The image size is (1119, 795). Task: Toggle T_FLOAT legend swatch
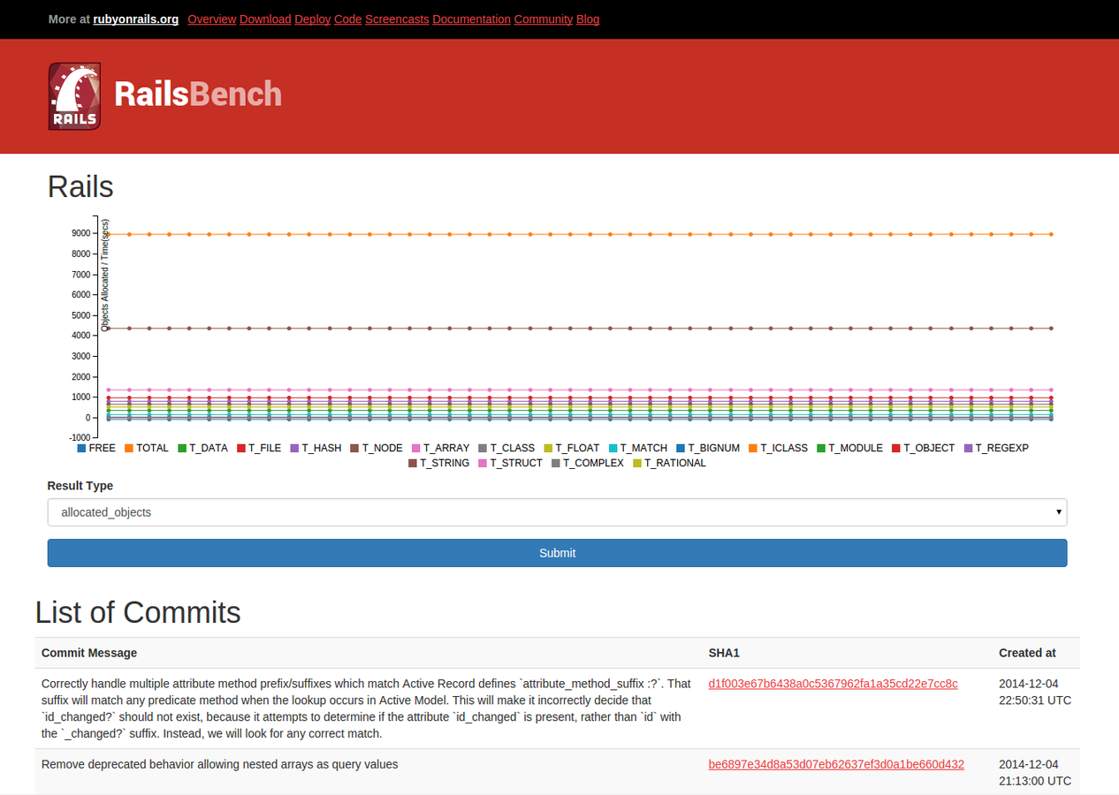[x=548, y=449]
